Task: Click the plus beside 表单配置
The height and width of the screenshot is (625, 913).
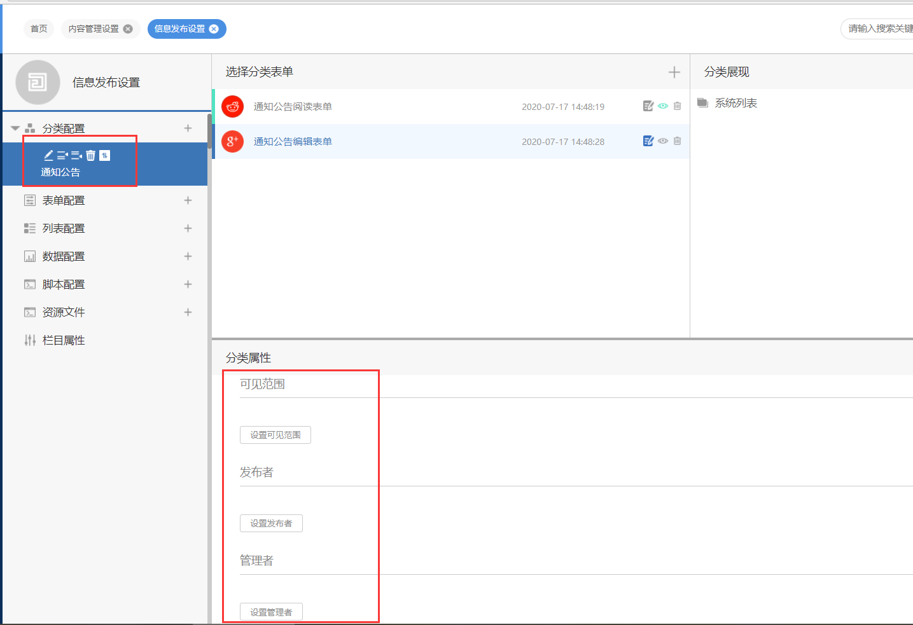Action: tap(188, 200)
